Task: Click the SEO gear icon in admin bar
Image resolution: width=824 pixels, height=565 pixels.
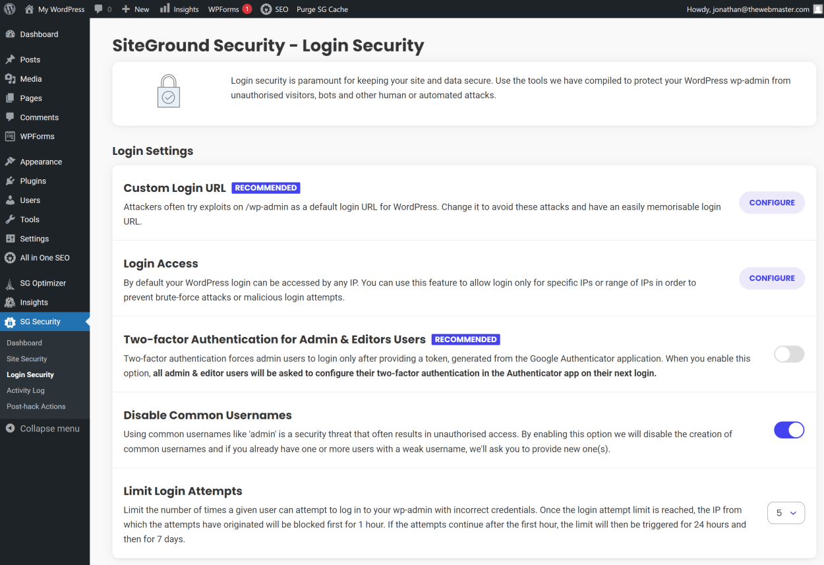Action: pos(266,9)
